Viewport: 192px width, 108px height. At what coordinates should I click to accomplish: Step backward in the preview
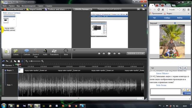tap(104, 53)
